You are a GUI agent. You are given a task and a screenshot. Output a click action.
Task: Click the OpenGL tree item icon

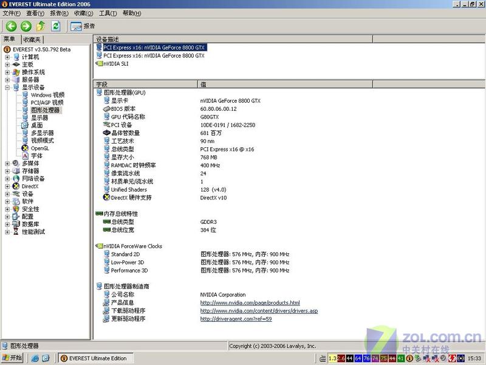click(x=25, y=148)
